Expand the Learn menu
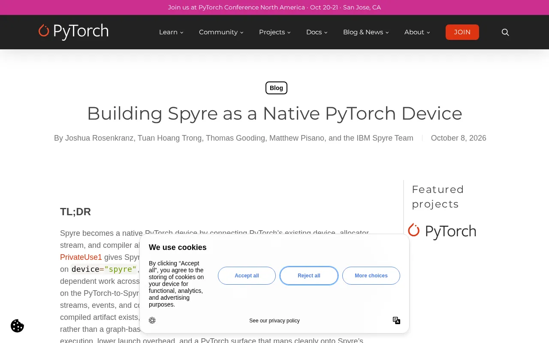 tap(171, 32)
